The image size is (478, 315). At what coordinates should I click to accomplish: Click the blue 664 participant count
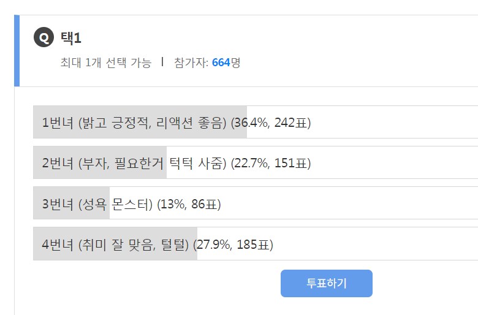pos(221,63)
